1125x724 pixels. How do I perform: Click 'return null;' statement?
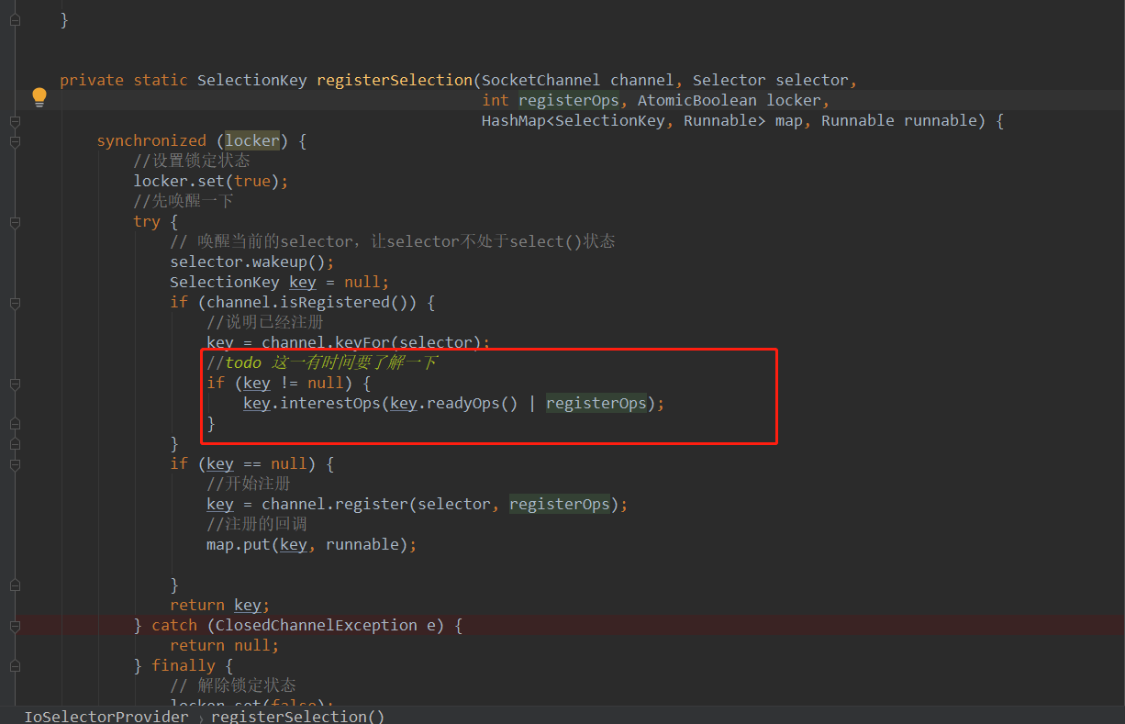(225, 646)
